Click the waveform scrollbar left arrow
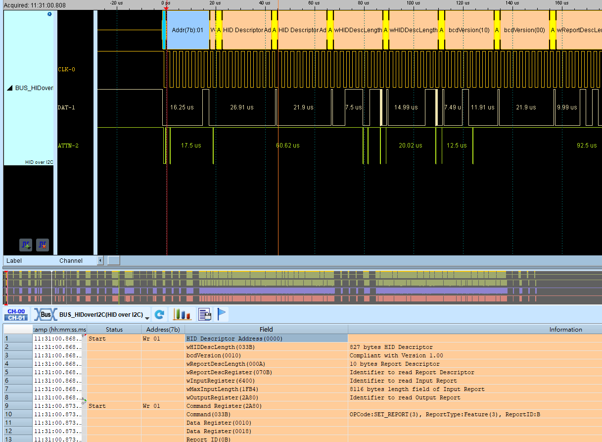602x442 pixels. [101, 260]
